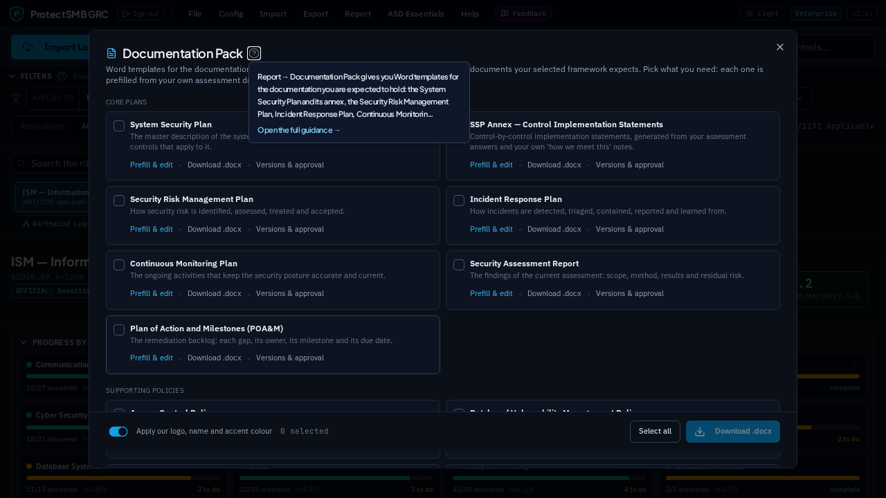This screenshot has height=498, width=886.
Task: Focus the search field behind the dialog
Action: (59, 163)
